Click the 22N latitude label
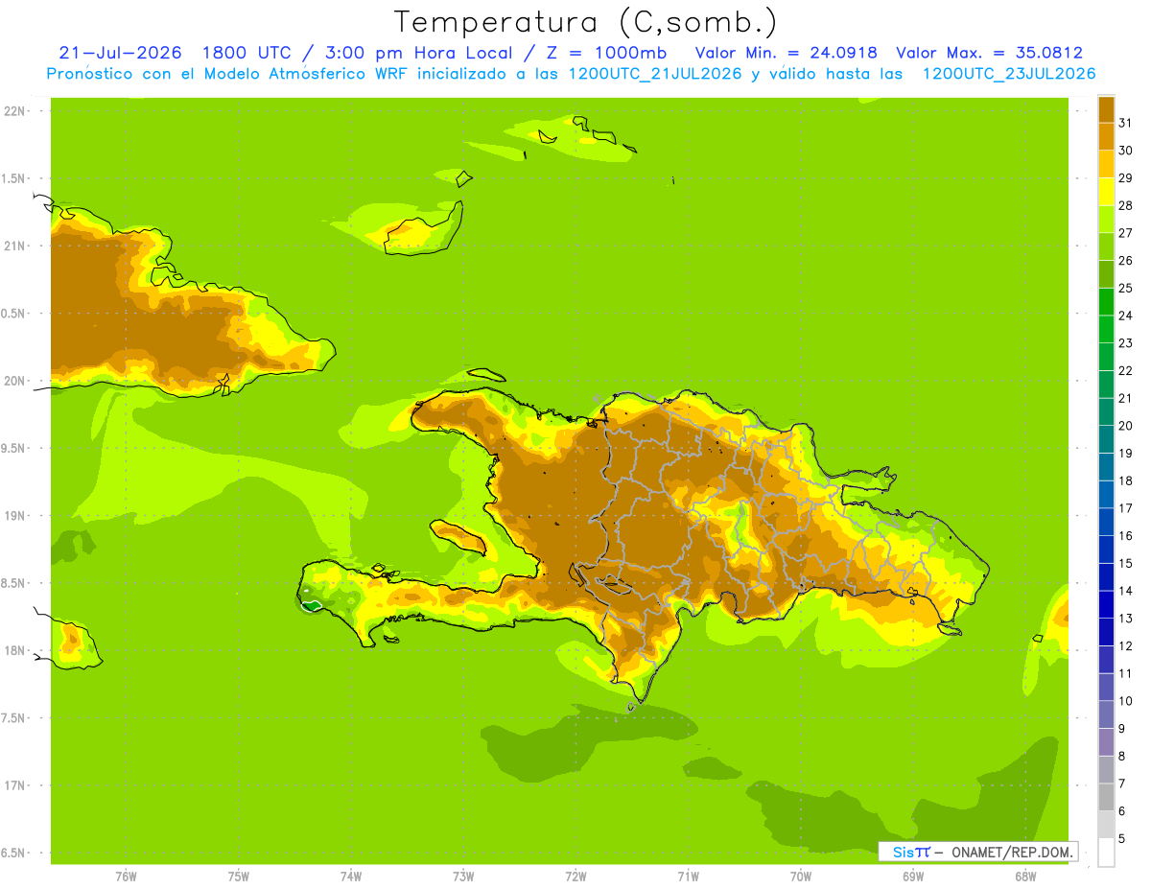Viewport: 1151px width, 889px height. click(x=14, y=111)
